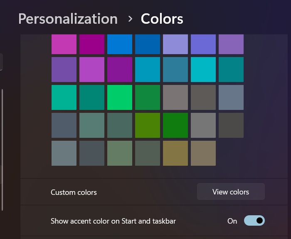The image size is (291, 239).
Task: Open custom colors with View colors button
Action: 231,192
